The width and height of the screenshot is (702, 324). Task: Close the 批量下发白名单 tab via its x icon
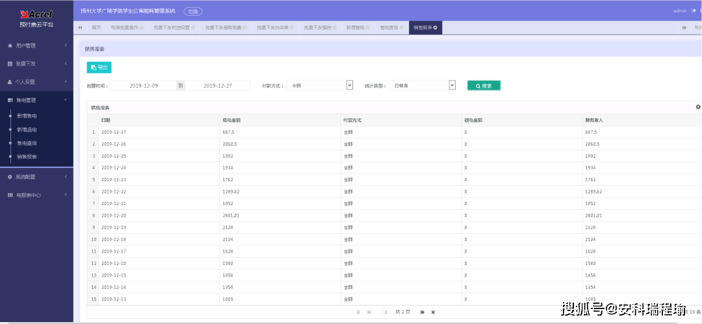[x=292, y=28]
